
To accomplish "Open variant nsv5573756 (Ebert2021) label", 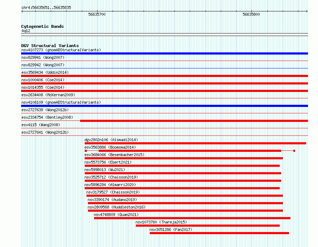I will [x=108, y=162].
